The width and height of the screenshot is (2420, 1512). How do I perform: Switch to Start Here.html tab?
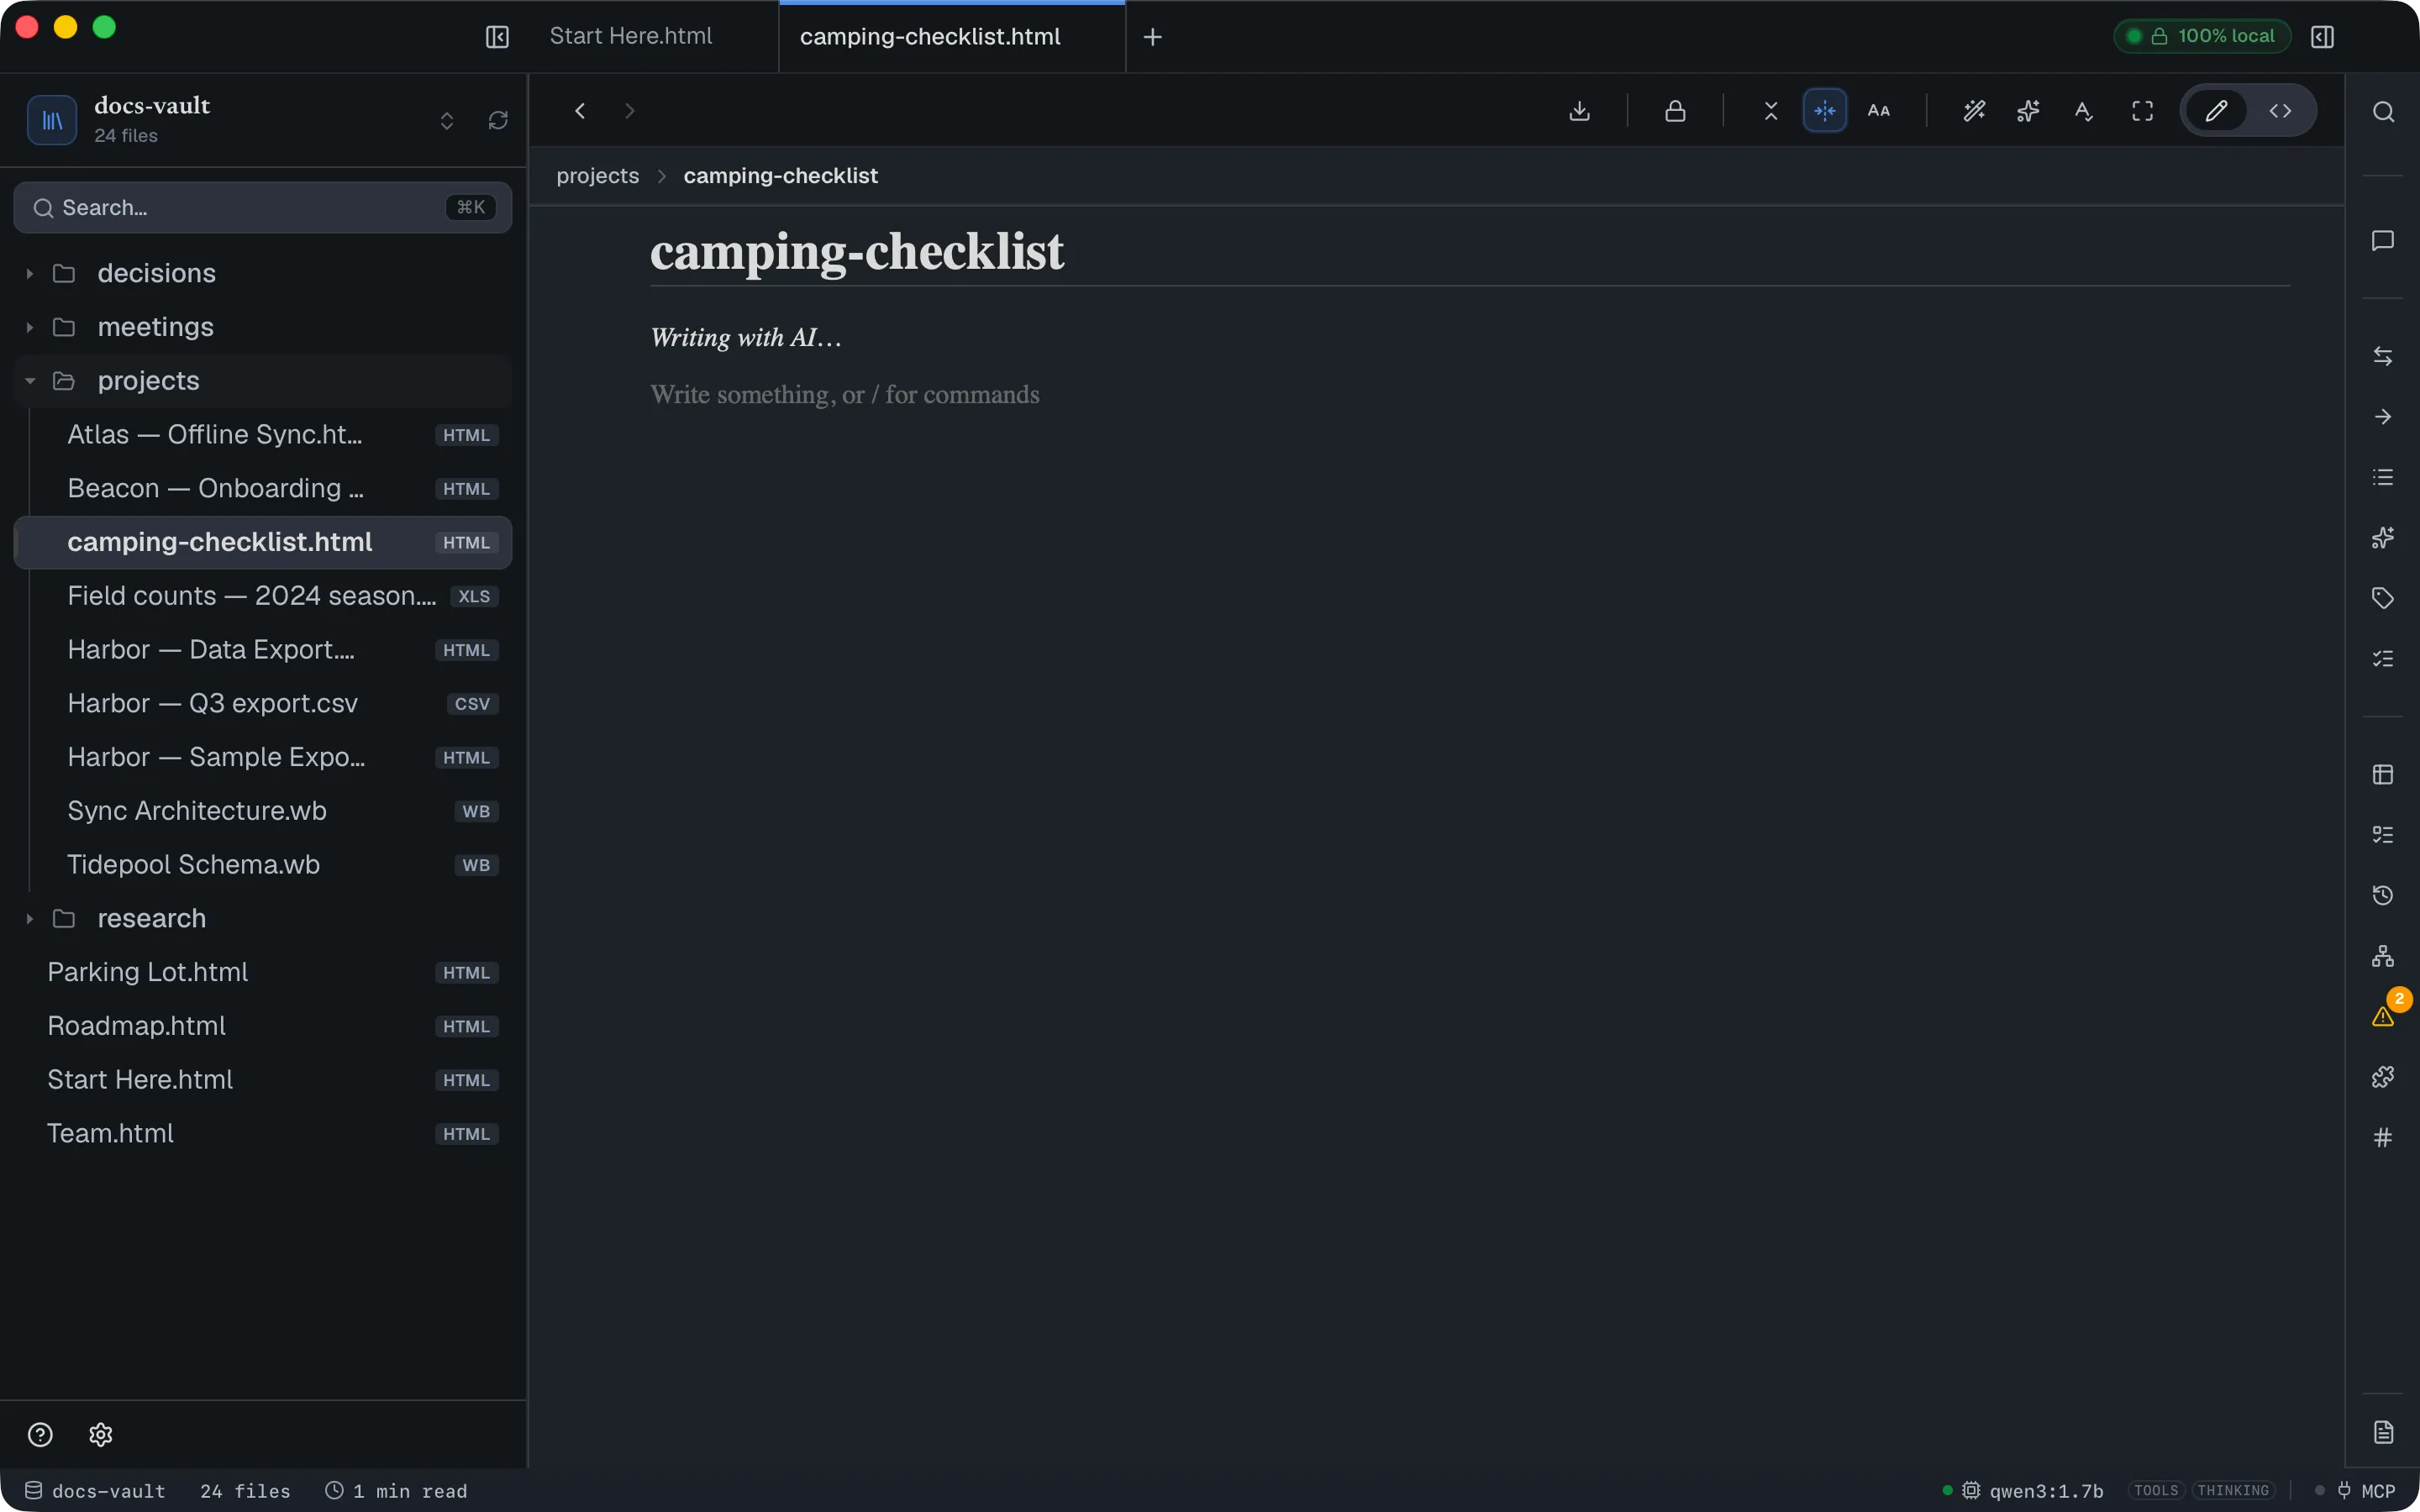click(631, 36)
